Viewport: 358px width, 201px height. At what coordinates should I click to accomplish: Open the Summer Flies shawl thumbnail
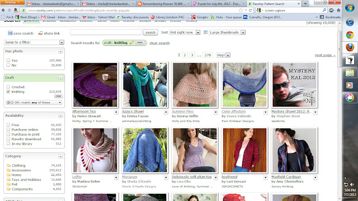pyautogui.click(x=195, y=85)
